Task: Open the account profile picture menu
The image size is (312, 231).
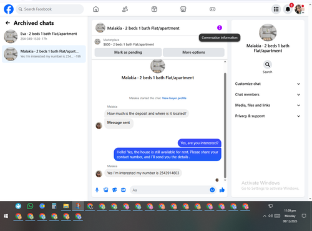Action: pos(299,9)
